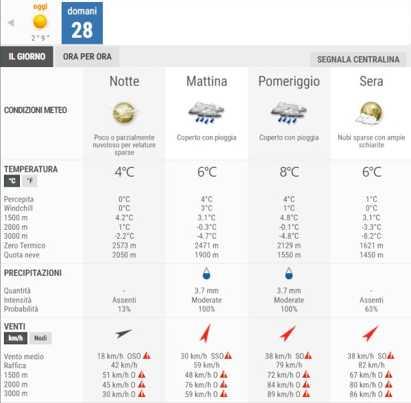Click the Sera red wind direction arrow
The height and width of the screenshot is (403, 411).
point(371,333)
